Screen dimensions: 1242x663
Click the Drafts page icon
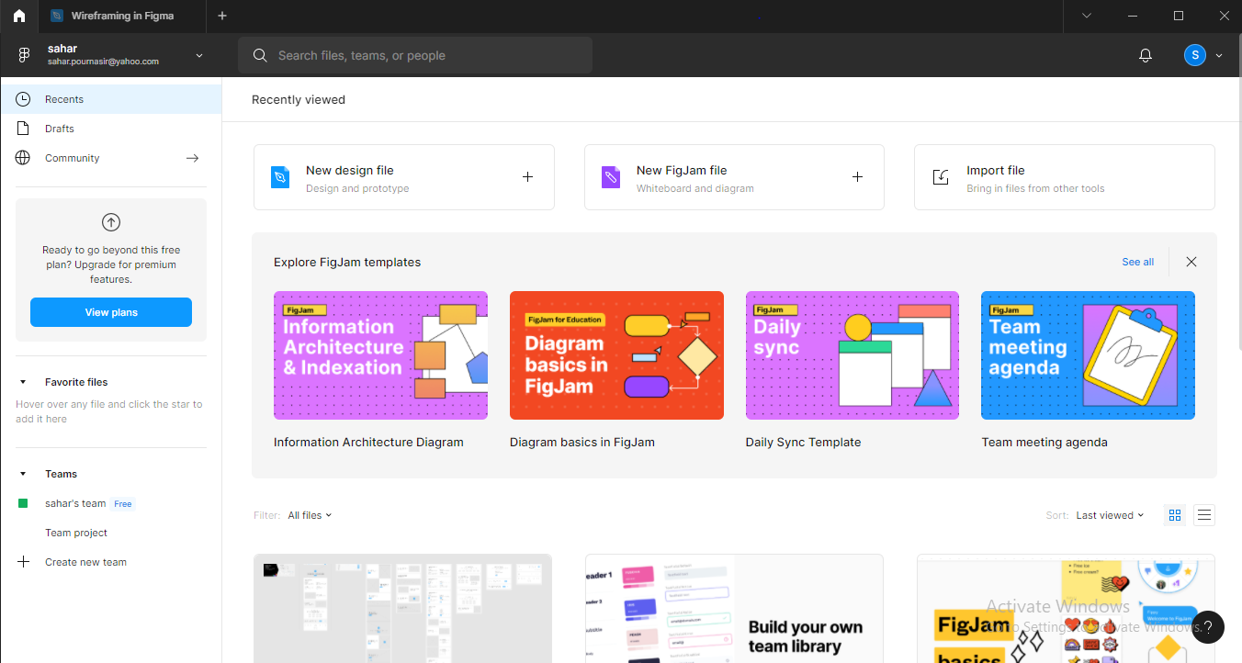(23, 129)
